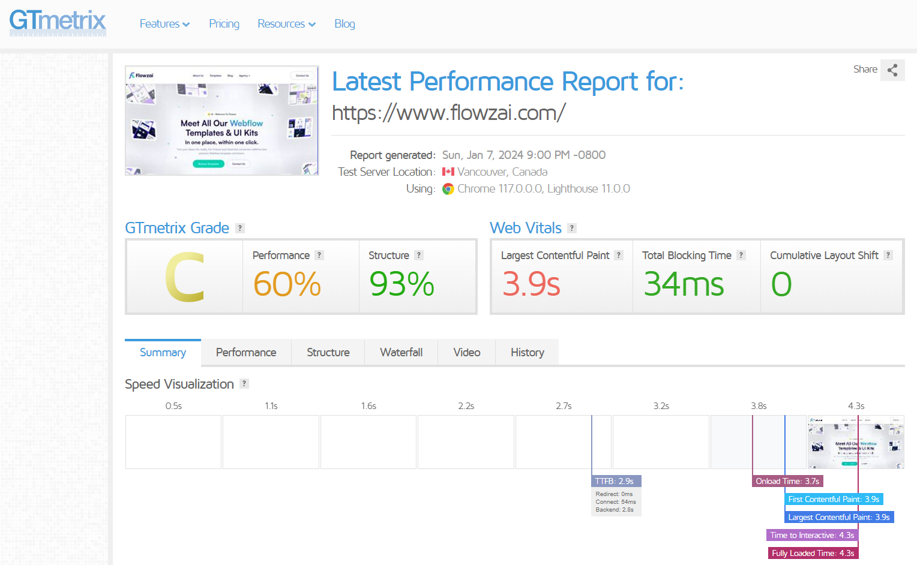This screenshot has width=917, height=565.
Task: Click the Largest Contentful Paint 3.9s timeline marker
Action: [839, 517]
